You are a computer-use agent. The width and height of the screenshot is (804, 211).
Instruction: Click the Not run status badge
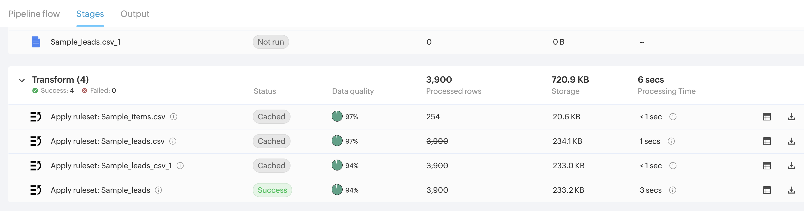(x=271, y=42)
